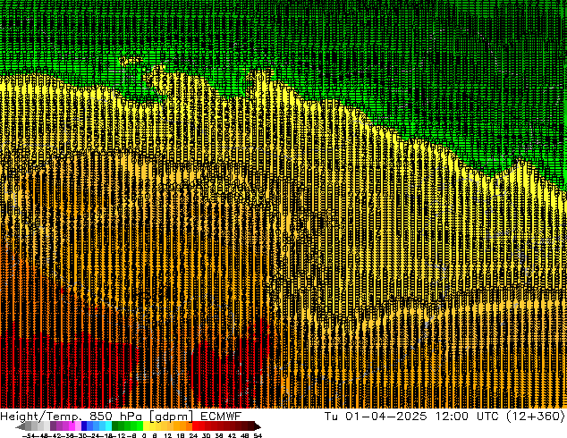Click the '(12+360)' forecast hour label
567x438 pixels.
click(x=536, y=417)
